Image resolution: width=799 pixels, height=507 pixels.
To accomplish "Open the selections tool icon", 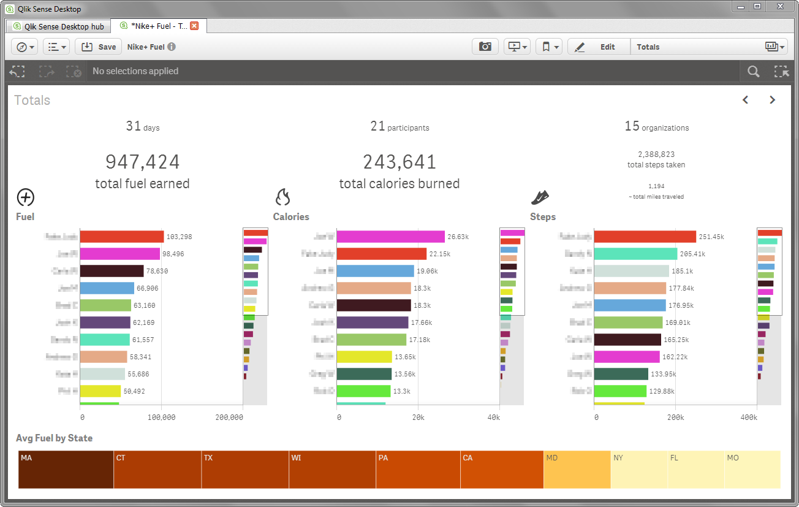I will pos(781,71).
